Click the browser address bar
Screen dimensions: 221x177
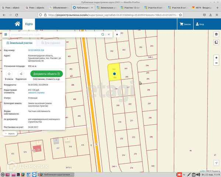[129, 15]
